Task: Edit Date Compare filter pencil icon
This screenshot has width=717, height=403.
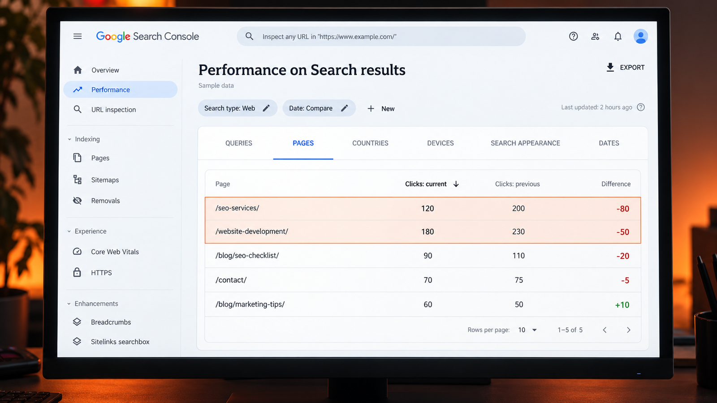Action: click(345, 108)
